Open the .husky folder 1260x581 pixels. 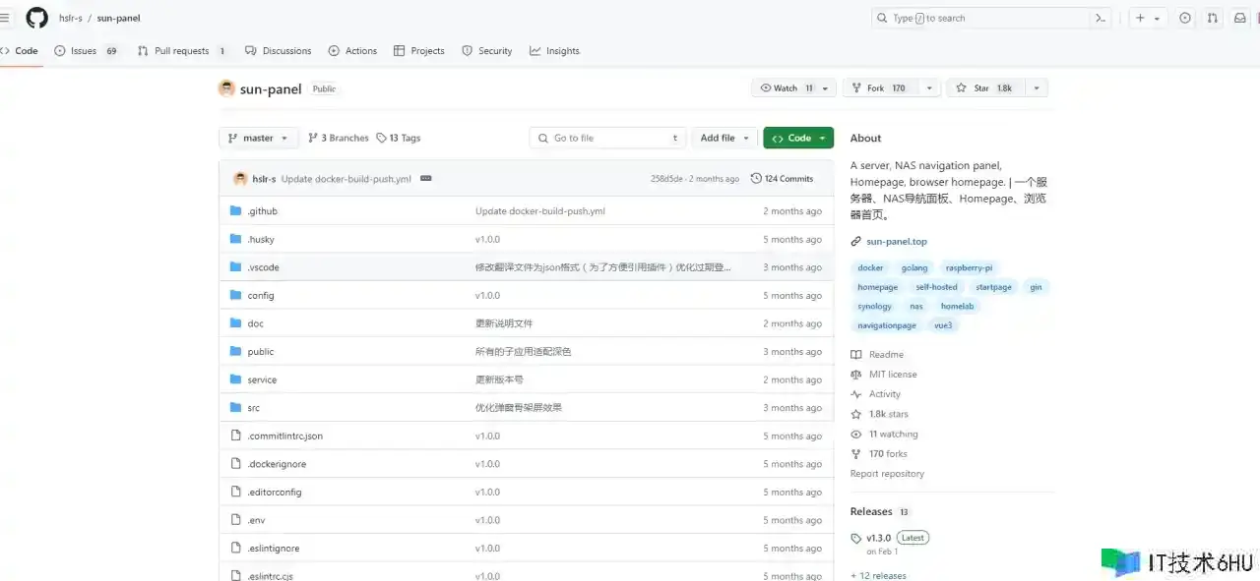pos(260,239)
